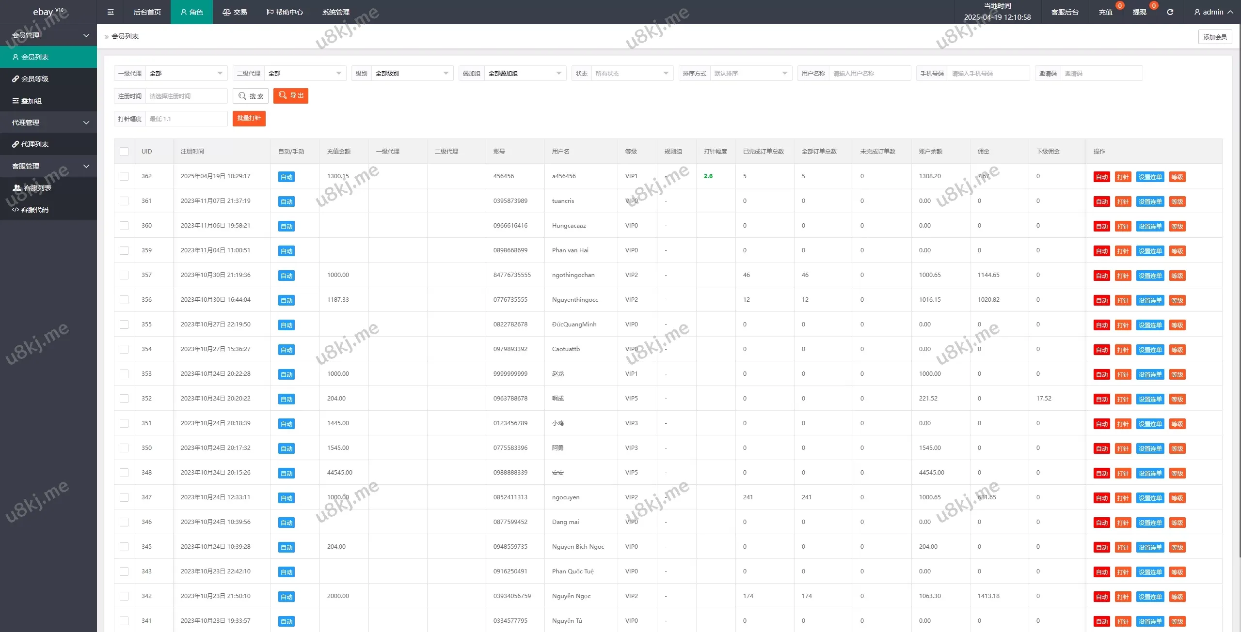Open the 排序方式 dropdown
Image resolution: width=1241 pixels, height=632 pixels.
[x=750, y=73]
